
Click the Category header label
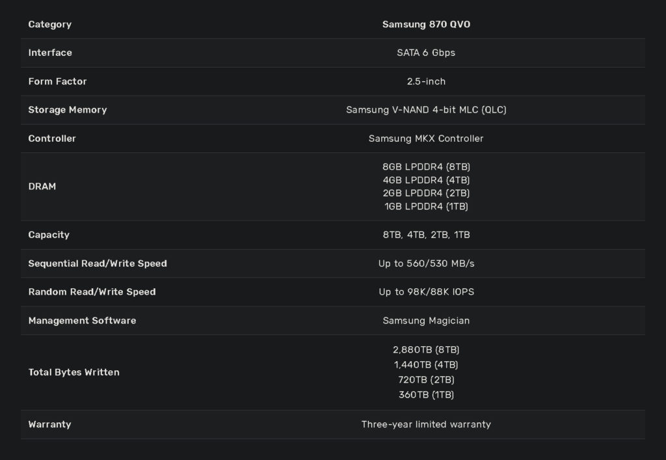pos(49,25)
